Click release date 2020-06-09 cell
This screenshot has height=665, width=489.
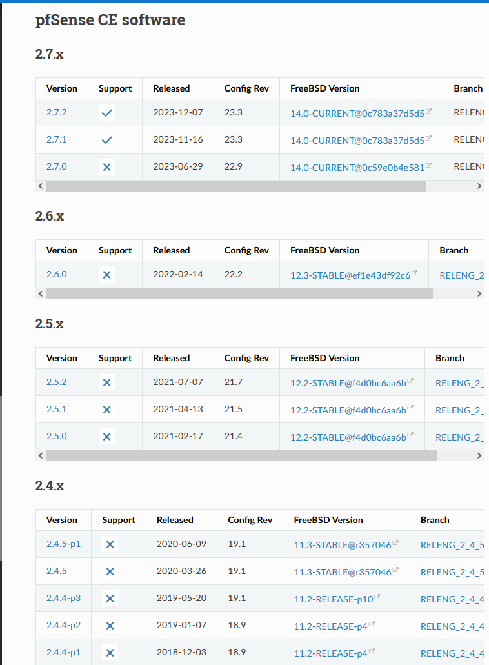pos(181,544)
